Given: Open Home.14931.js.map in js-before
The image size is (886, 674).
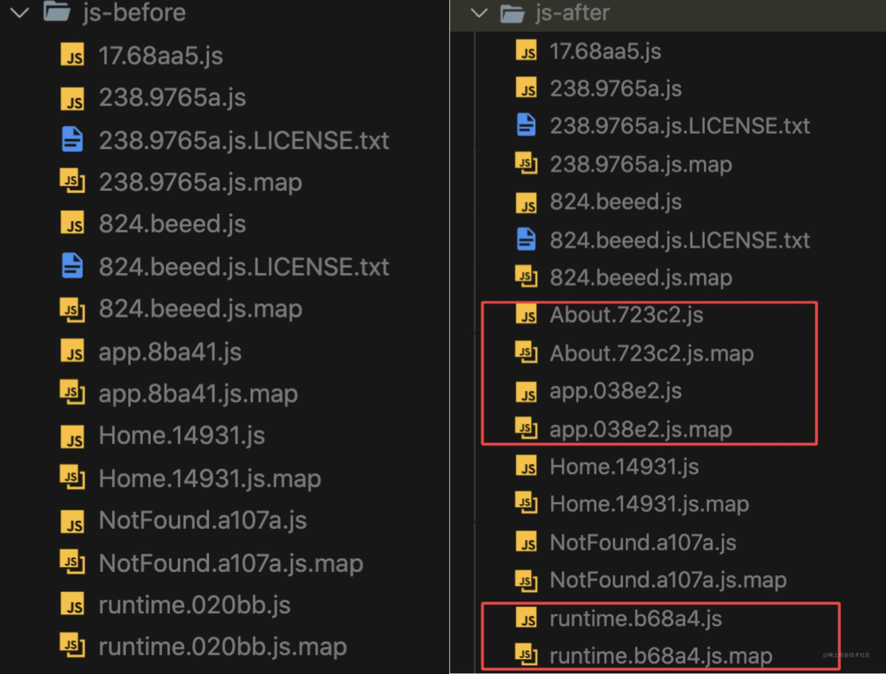Looking at the screenshot, I should point(210,479).
